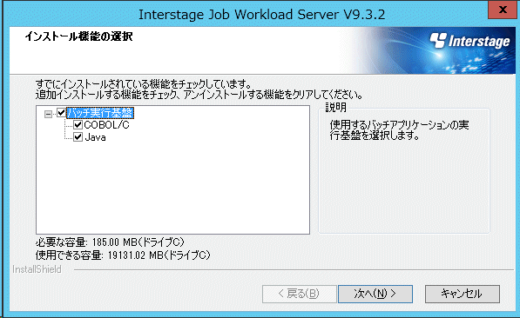Click the 必要な容量 185.00 MB text

(110, 242)
